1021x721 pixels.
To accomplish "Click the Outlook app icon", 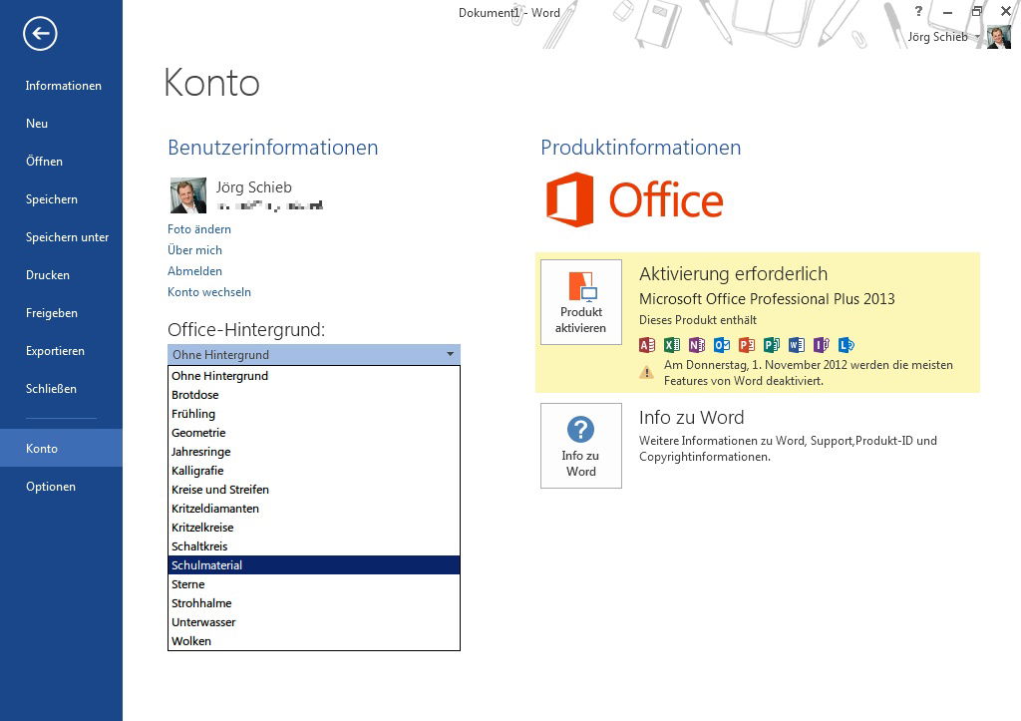I will (722, 344).
